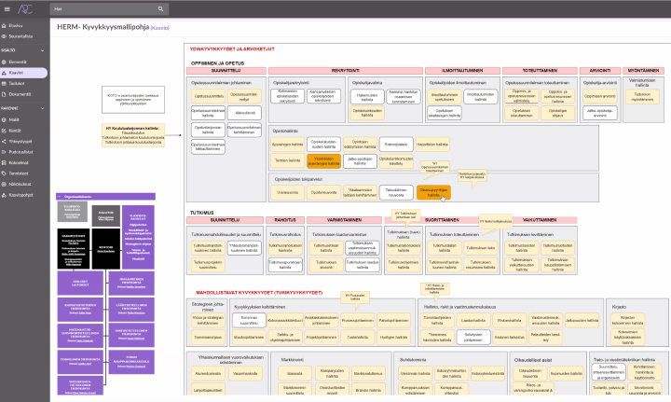This screenshot has height=402, width=671.
Task: Collapse the Sisältö sidebar section
Action: pyautogui.click(x=40, y=50)
